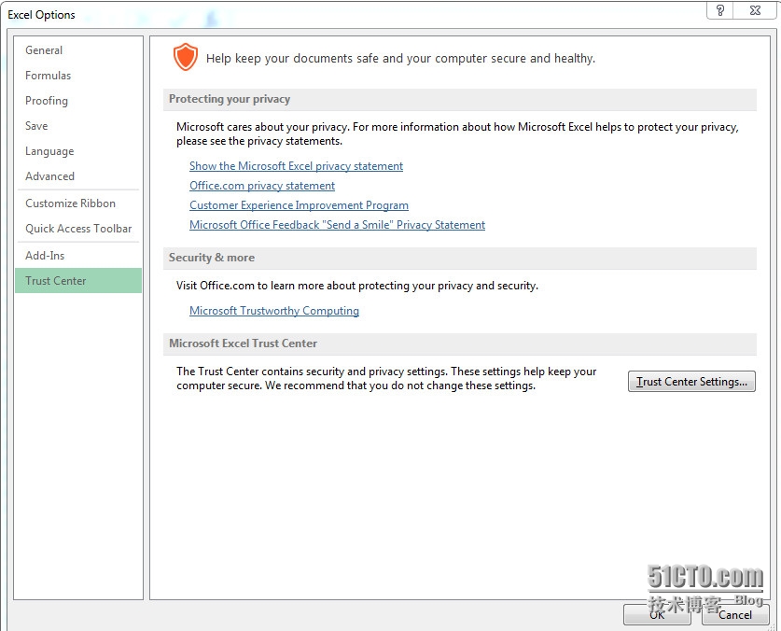Click the Help question mark icon
Viewport: 781px width, 631px height.
coord(719,10)
